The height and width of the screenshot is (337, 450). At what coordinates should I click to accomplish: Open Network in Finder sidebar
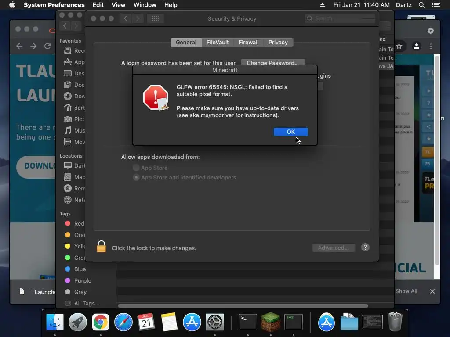coord(75,200)
